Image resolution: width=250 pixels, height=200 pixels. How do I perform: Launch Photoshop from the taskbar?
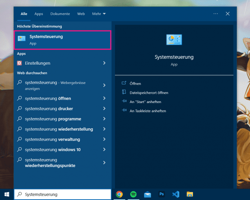[x=162, y=194]
